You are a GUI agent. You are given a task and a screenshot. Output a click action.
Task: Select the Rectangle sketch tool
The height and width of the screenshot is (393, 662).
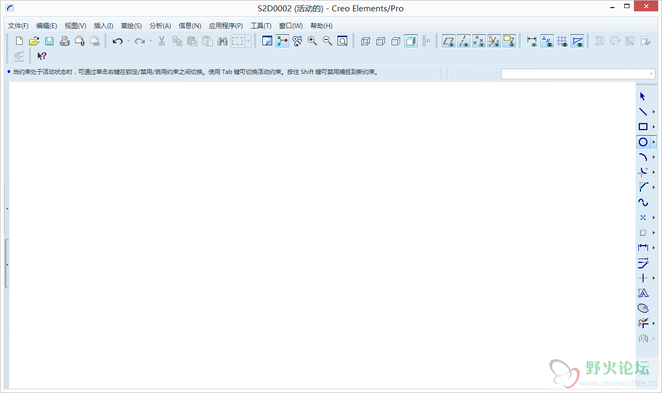(643, 127)
